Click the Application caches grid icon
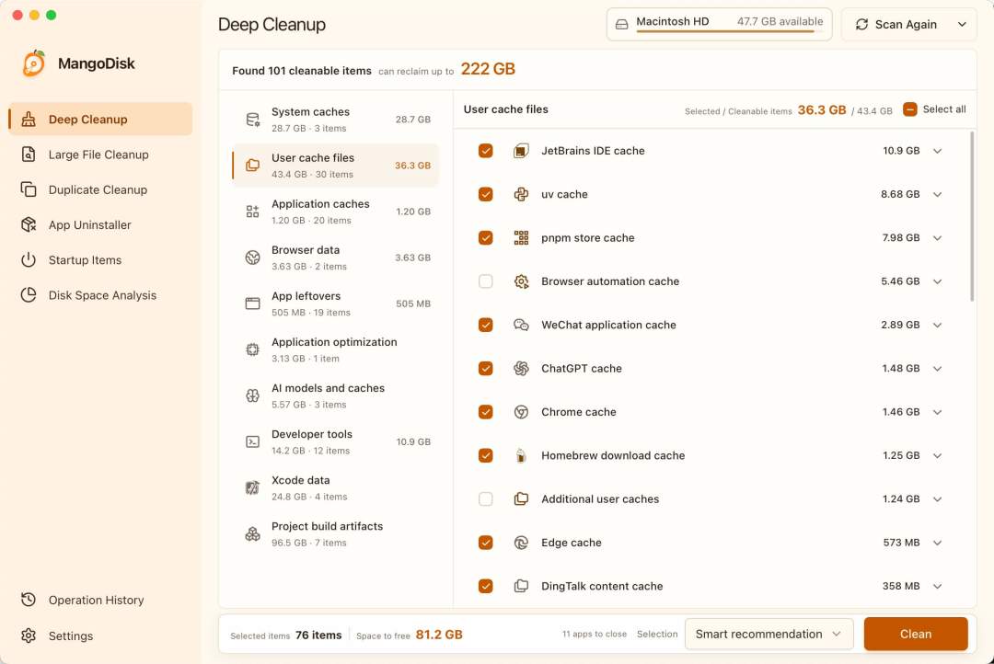 click(252, 212)
